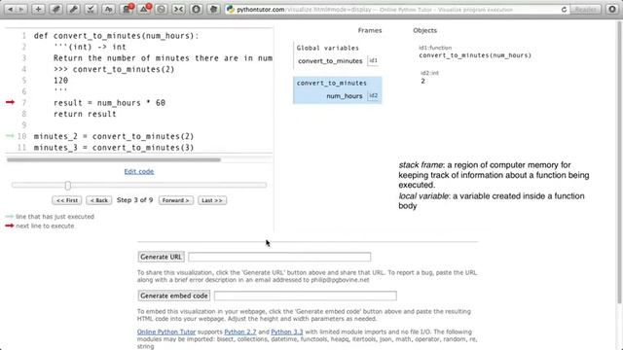This screenshot has width=623, height=350.
Task: Click the 'id1' reference box
Action: [373, 60]
